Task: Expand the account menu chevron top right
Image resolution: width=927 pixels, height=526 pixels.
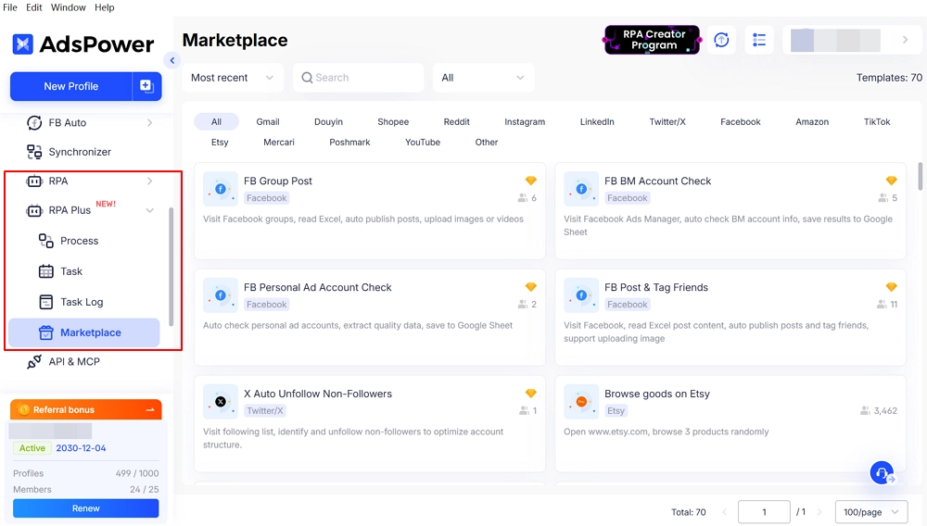Action: [x=905, y=40]
